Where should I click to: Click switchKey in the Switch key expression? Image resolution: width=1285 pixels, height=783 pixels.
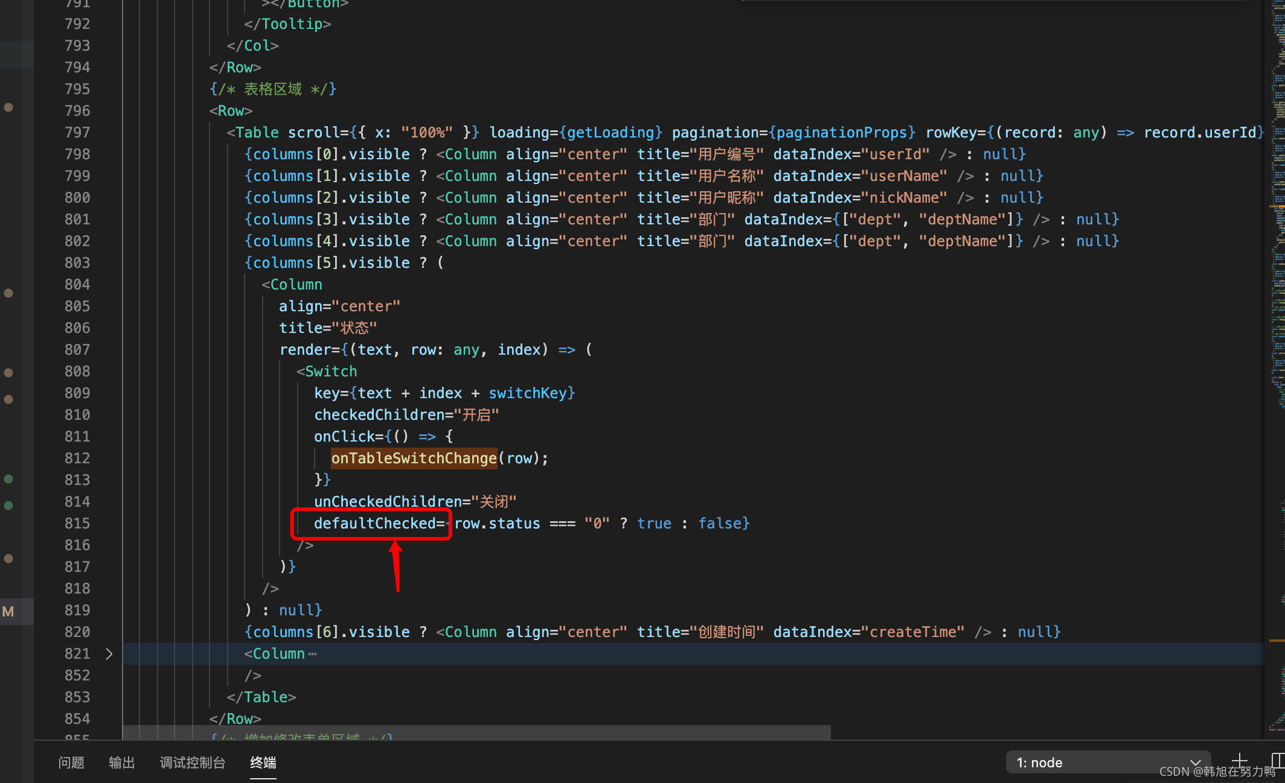[x=527, y=393]
